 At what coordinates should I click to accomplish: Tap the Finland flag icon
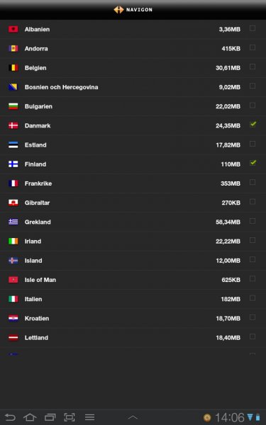pyautogui.click(x=13, y=164)
